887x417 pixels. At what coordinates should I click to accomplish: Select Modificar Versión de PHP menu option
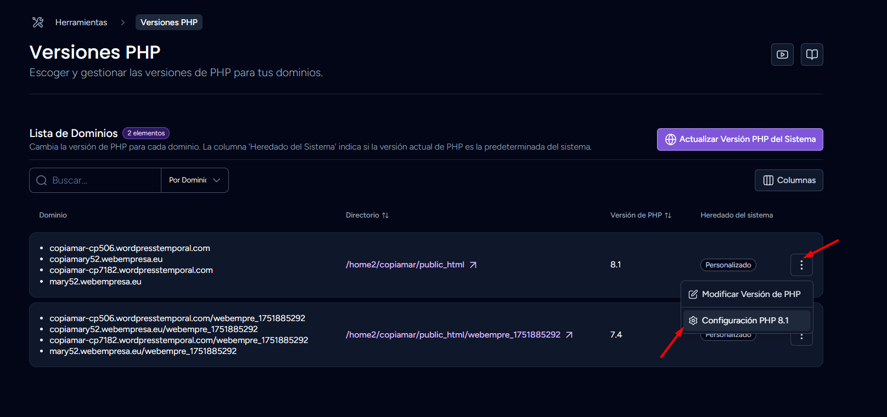pyautogui.click(x=746, y=294)
